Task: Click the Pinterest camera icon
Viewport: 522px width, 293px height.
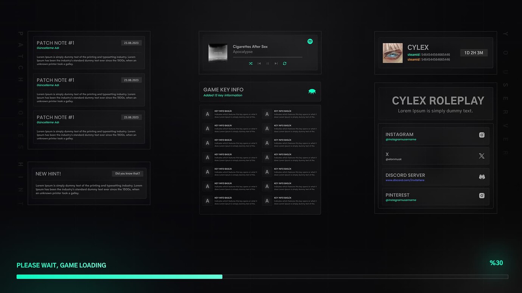Action: [x=482, y=196]
